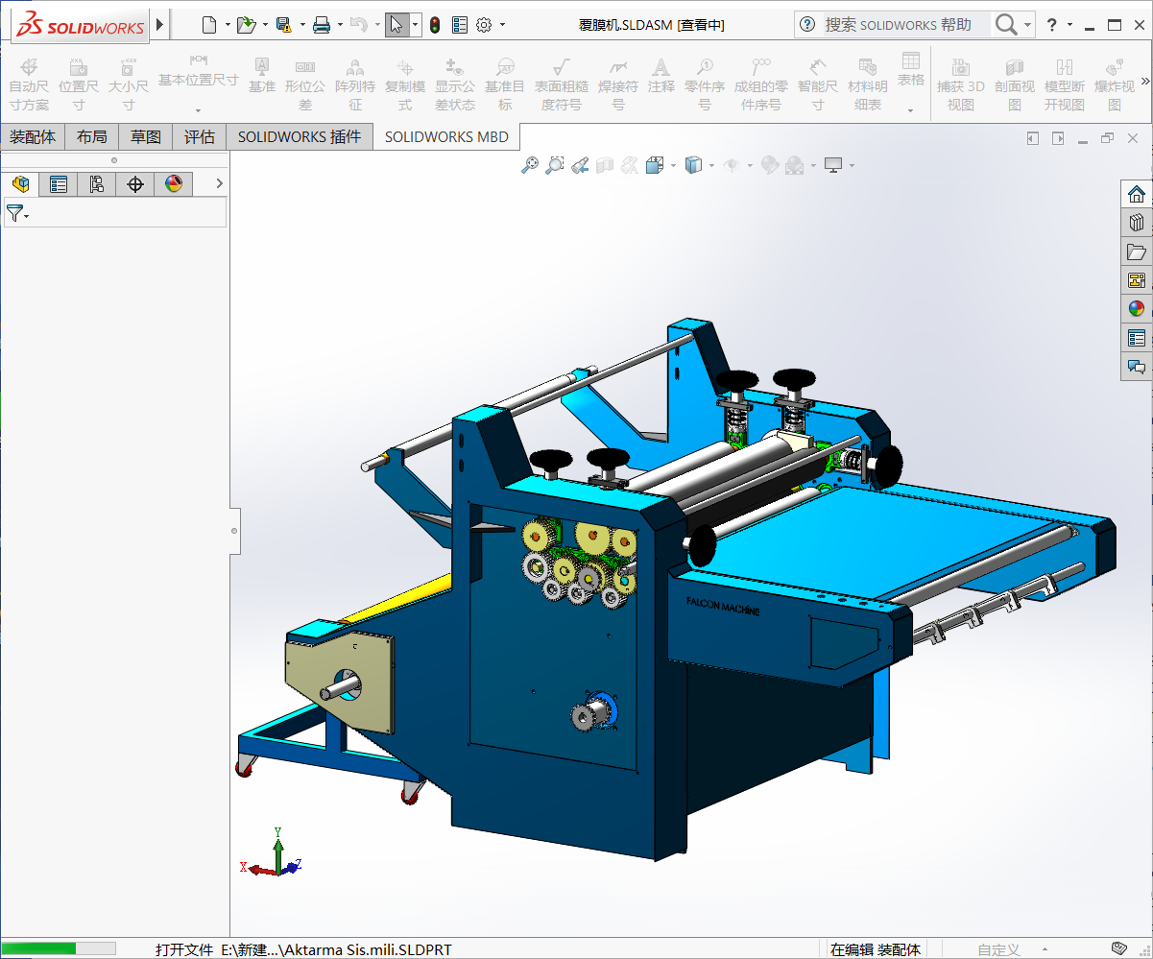Expand the New document dropdown arrow

tap(228, 25)
